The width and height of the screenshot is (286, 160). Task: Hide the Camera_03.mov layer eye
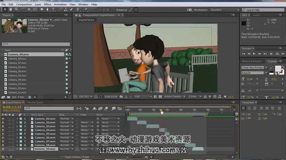(3, 126)
